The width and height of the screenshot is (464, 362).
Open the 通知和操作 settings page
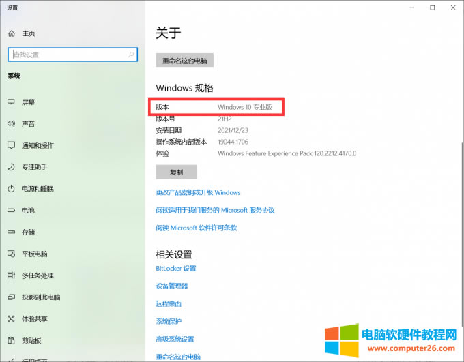pos(38,145)
